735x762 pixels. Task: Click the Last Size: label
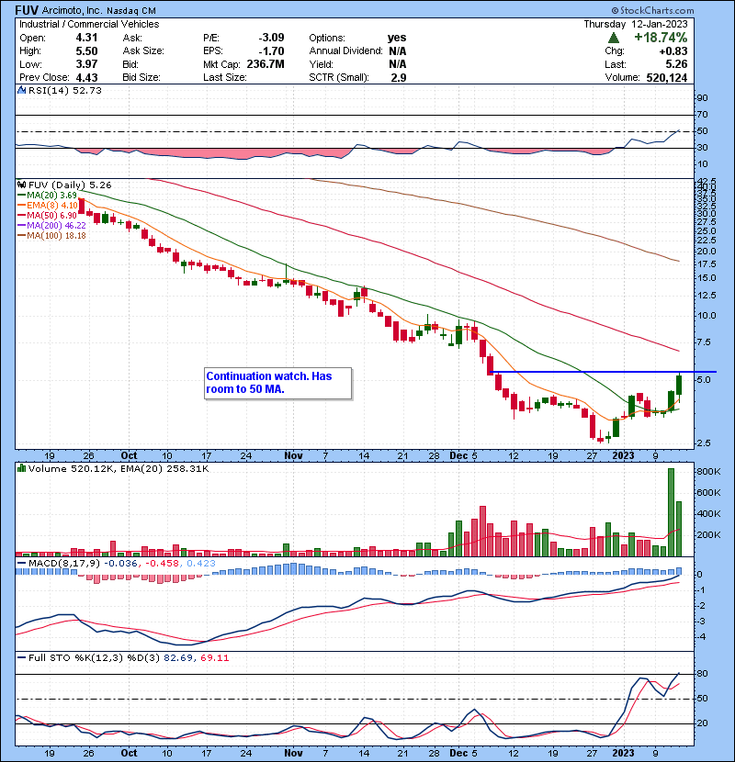tap(225, 78)
